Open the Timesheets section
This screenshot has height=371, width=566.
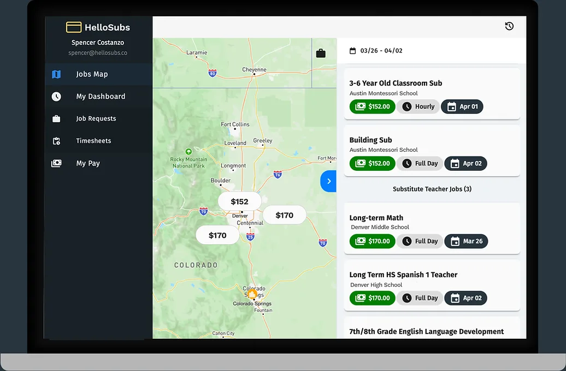[x=98, y=141]
